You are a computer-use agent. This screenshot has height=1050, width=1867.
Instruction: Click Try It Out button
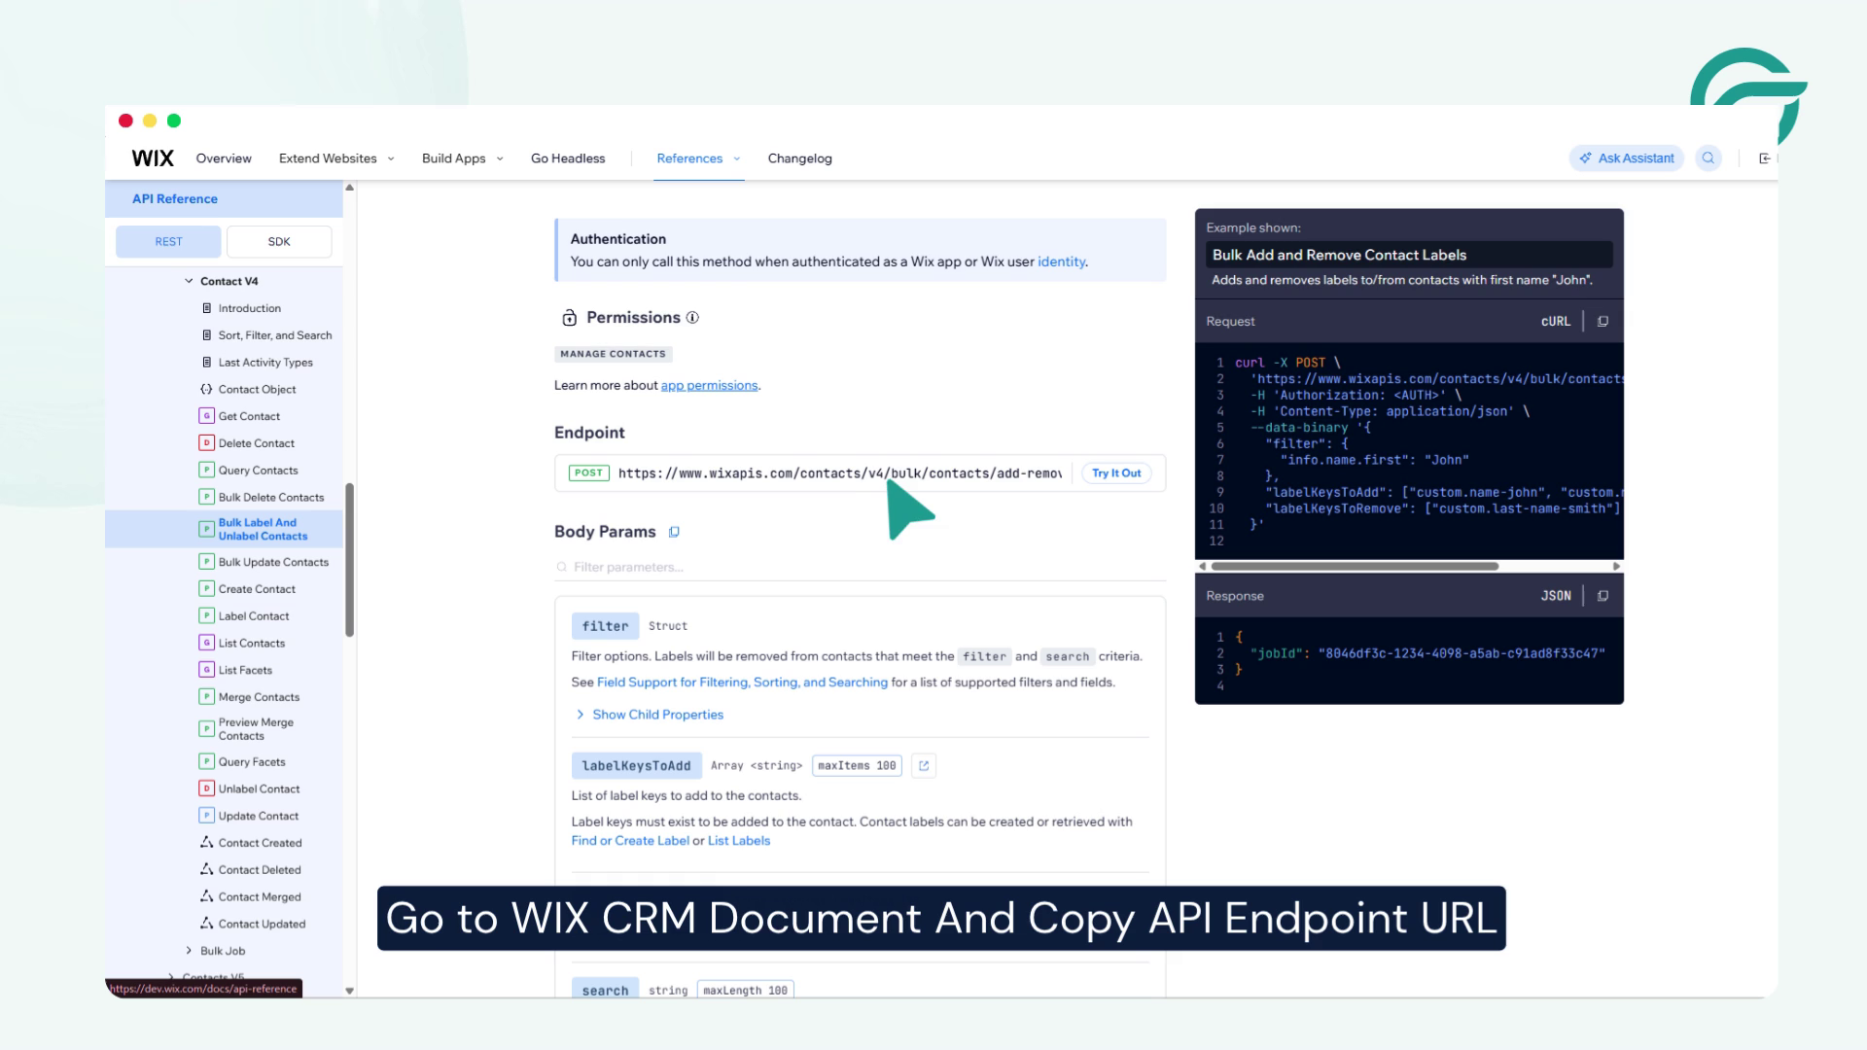coord(1116,473)
